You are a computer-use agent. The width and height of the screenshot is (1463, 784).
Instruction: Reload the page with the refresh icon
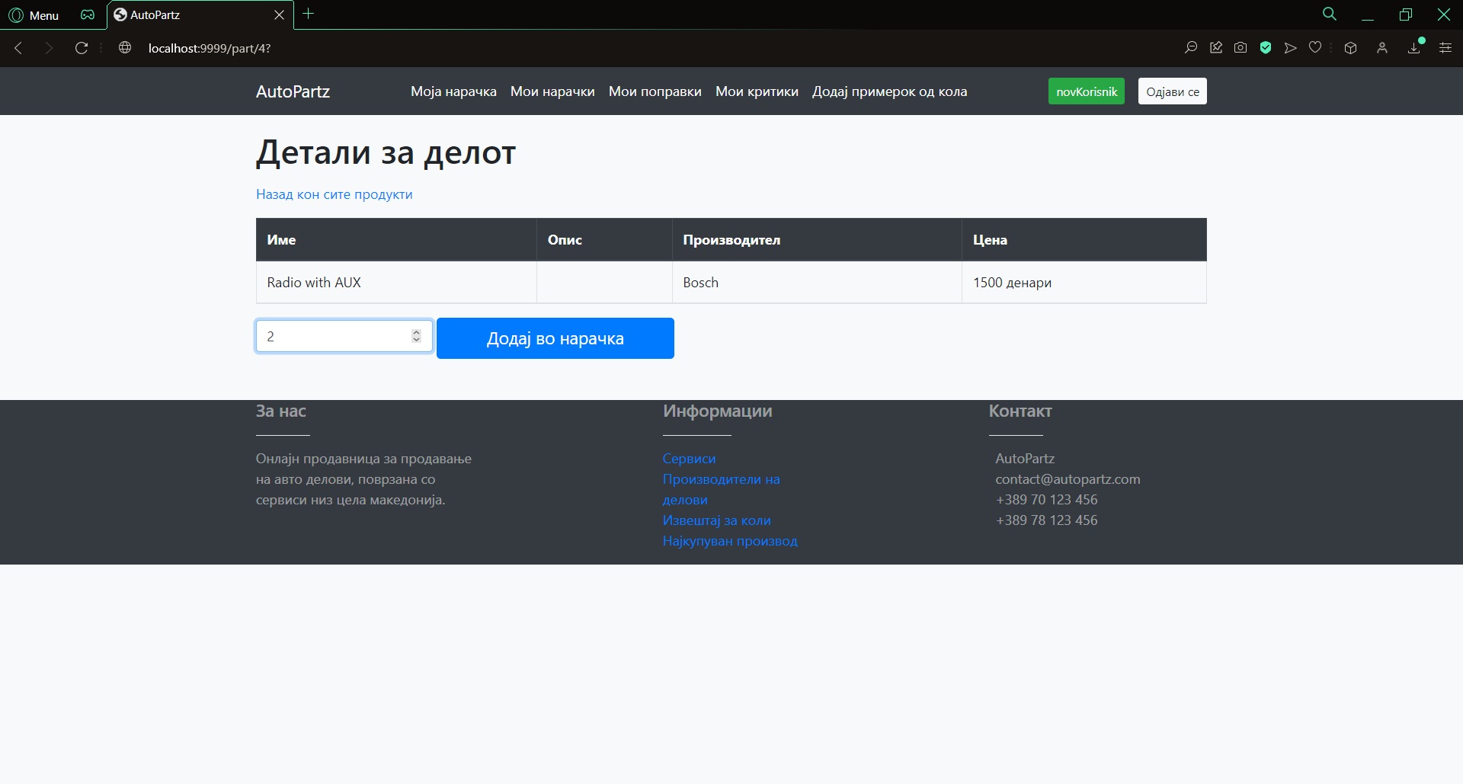click(82, 48)
